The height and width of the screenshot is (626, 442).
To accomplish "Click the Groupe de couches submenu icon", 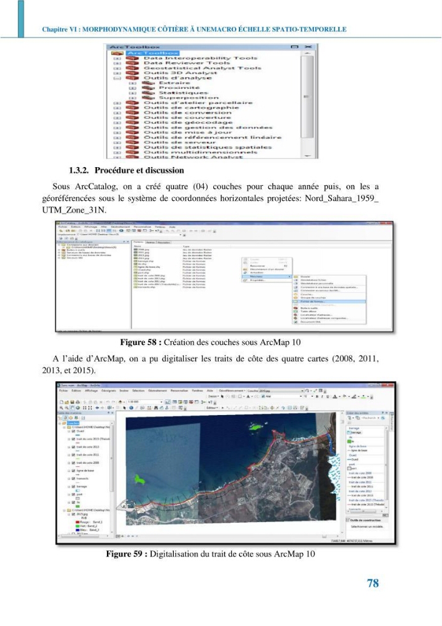I will [x=295, y=297].
